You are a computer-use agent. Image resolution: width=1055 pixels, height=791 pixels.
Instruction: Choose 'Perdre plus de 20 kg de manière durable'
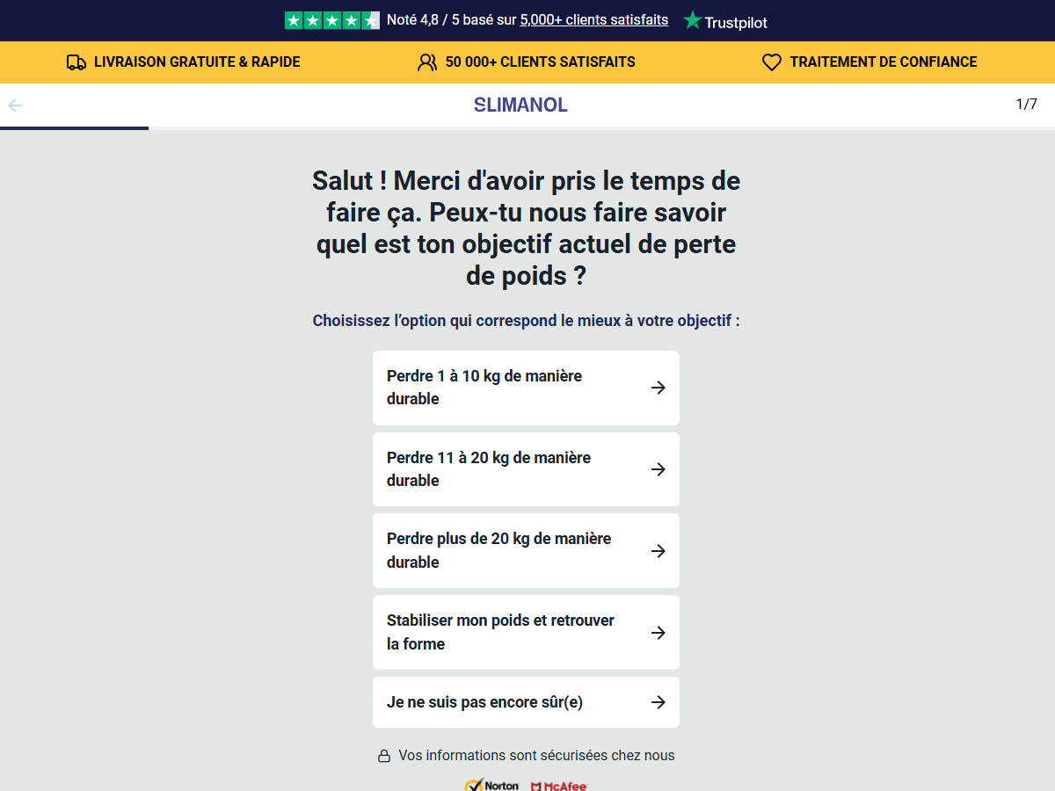coord(526,551)
